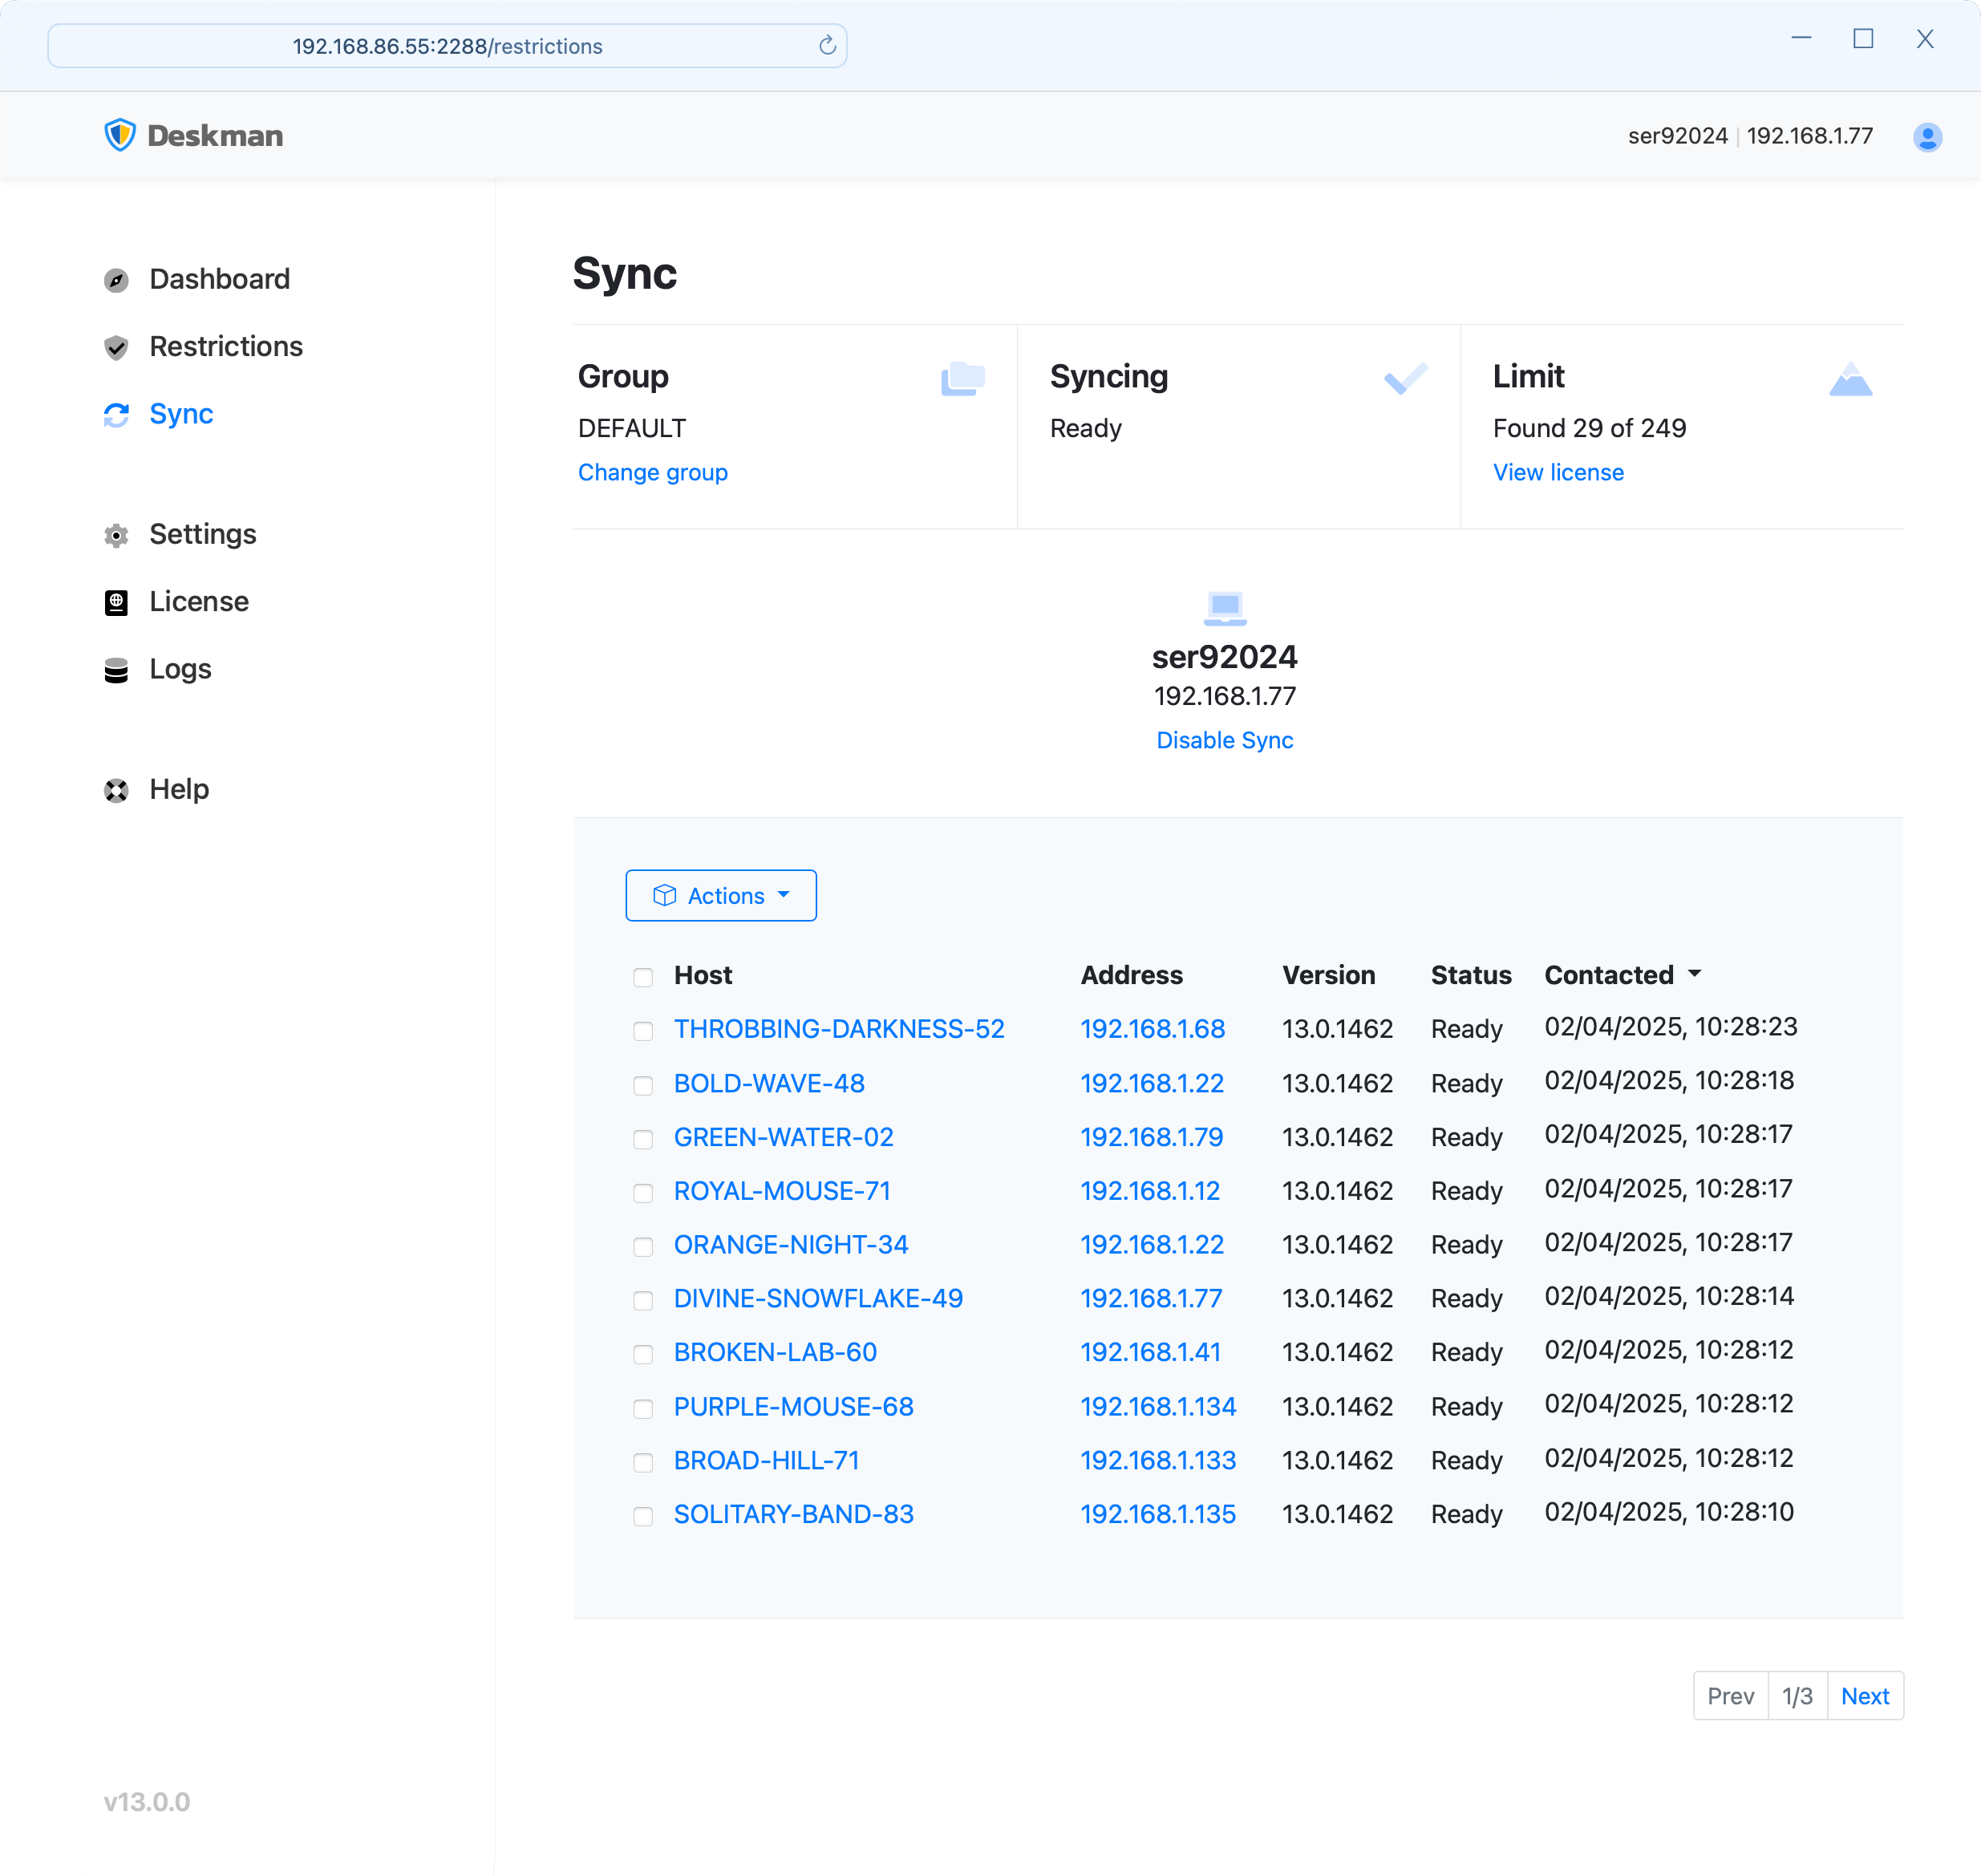Check the GREEN-WATER-02 row checkbox
Screen dimensions: 1981x1876
pos(643,1139)
